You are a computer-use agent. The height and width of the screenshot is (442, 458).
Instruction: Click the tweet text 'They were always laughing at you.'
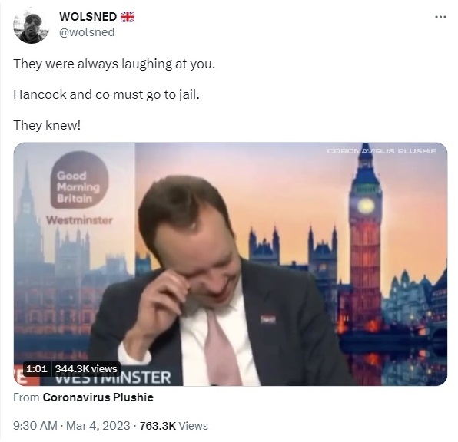coord(114,64)
